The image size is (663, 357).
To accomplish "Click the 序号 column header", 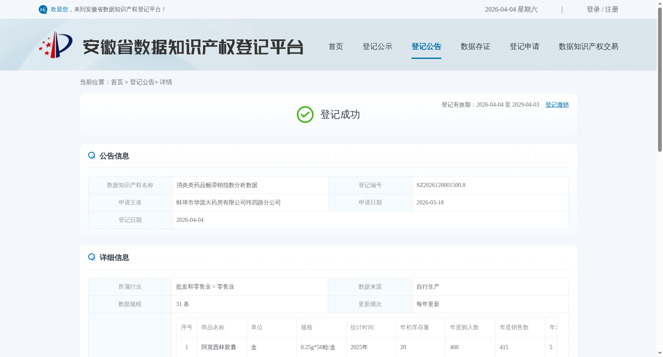I will [x=186, y=327].
